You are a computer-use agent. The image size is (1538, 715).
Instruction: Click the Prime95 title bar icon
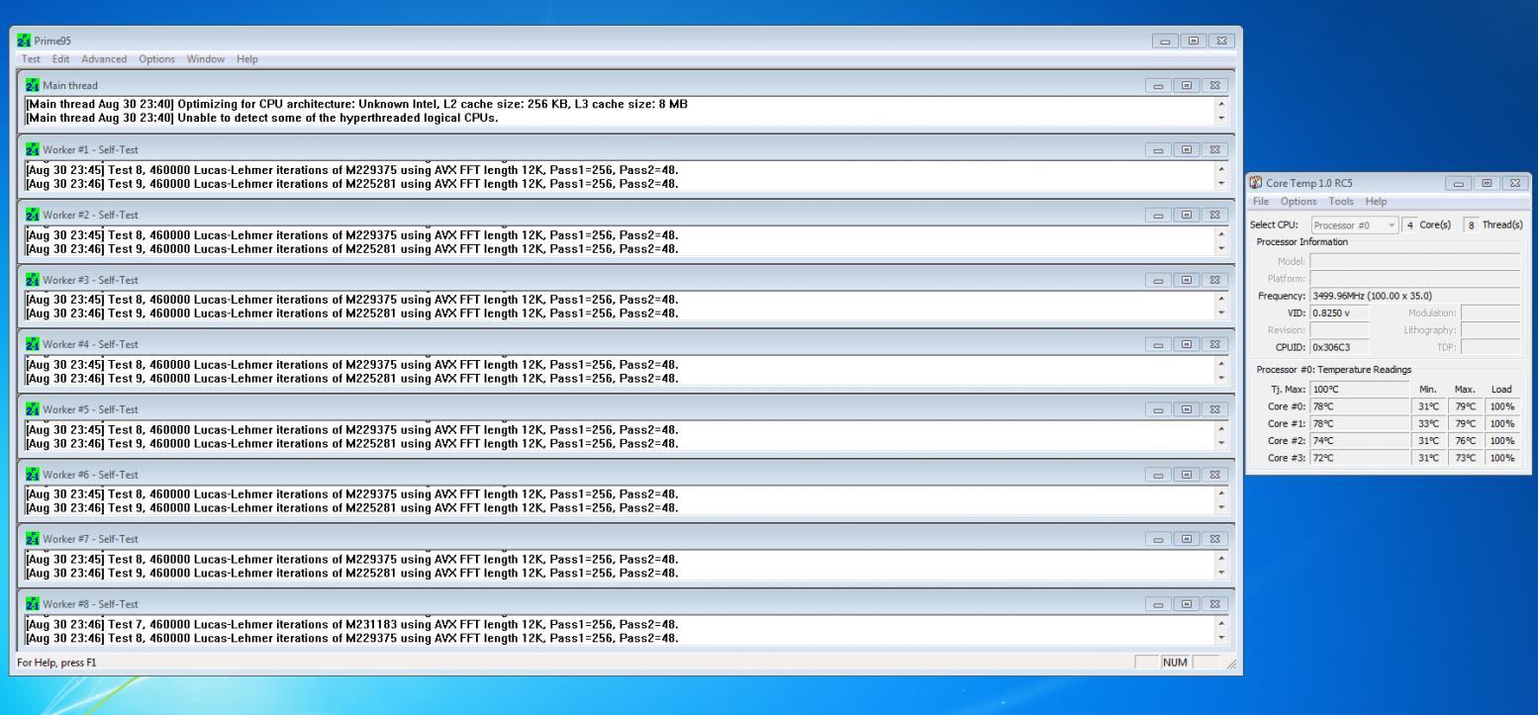click(x=25, y=41)
